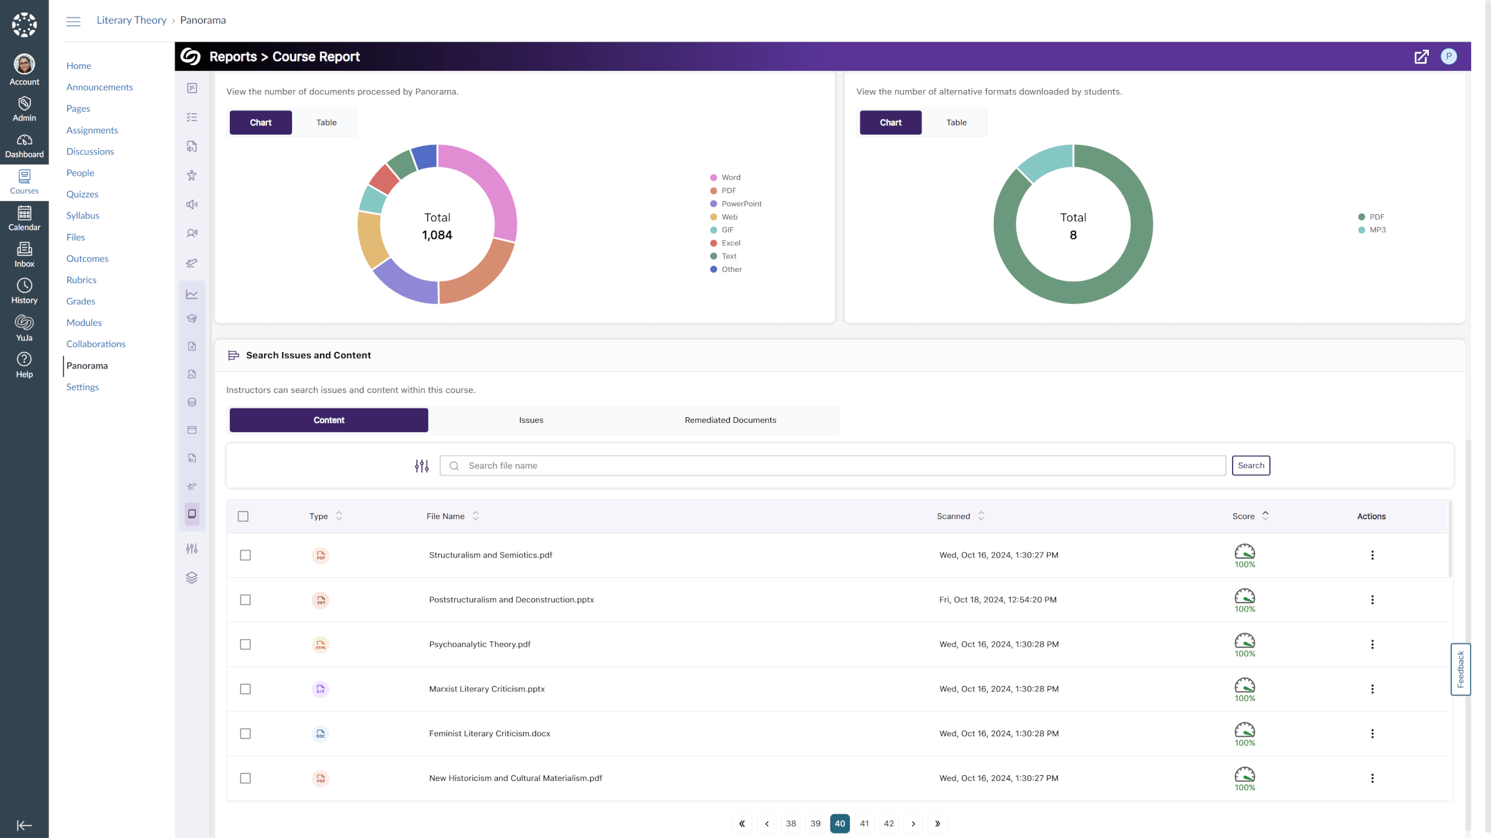The height and width of the screenshot is (838, 1491).
Task: Select checkbox for Poststructuralism and Deconstruction.pptx
Action: (245, 600)
